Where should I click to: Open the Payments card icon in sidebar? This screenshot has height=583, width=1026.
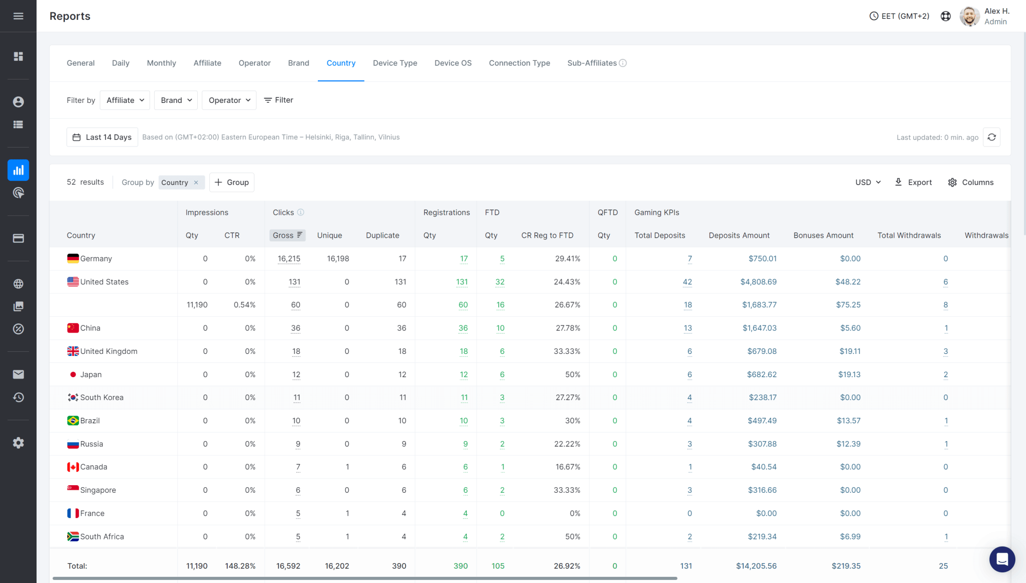(x=18, y=238)
